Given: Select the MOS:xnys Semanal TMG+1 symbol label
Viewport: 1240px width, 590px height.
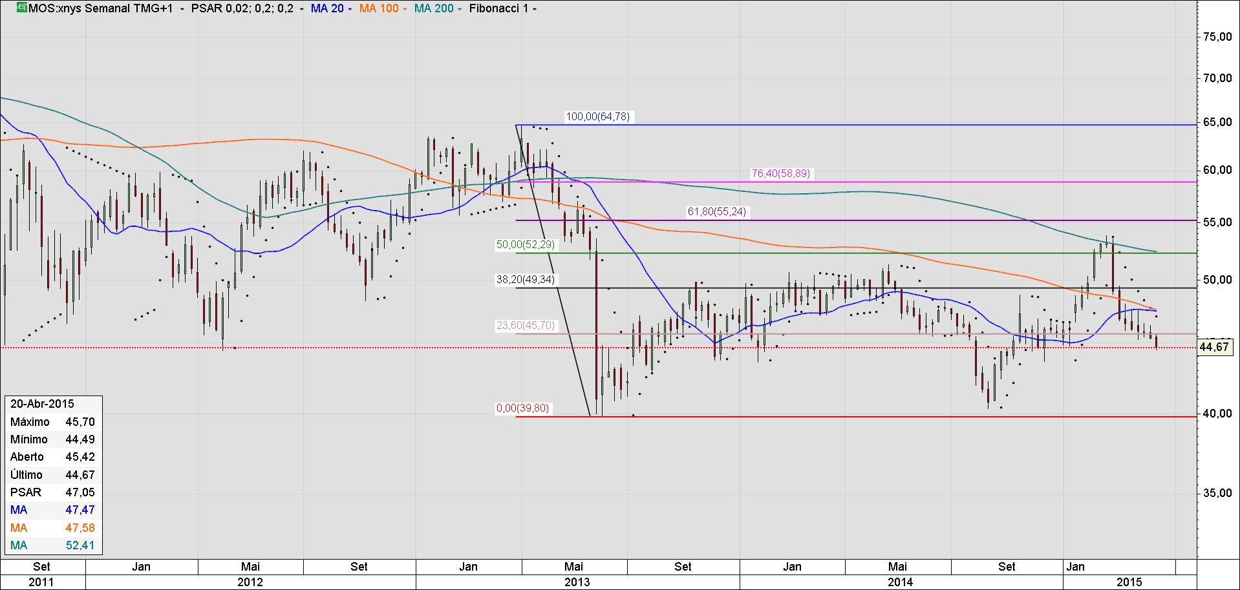Looking at the screenshot, I should point(102,9).
